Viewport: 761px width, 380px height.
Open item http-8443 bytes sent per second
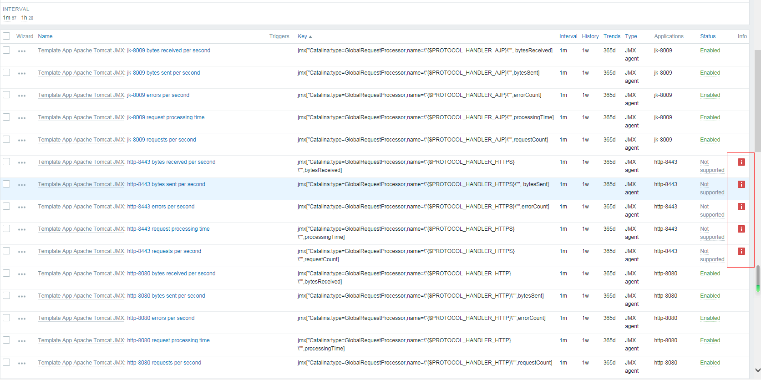coord(166,184)
